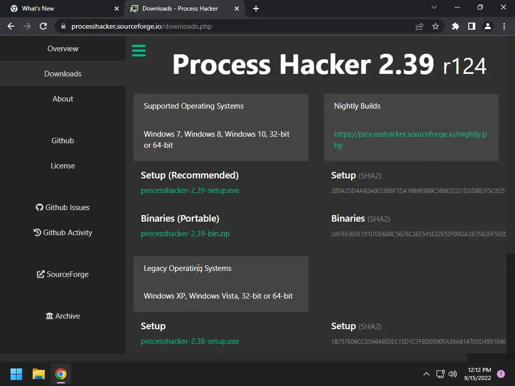Image resolution: width=515 pixels, height=386 pixels.
Task: View site info via the lock icon
Action: pyautogui.click(x=63, y=26)
